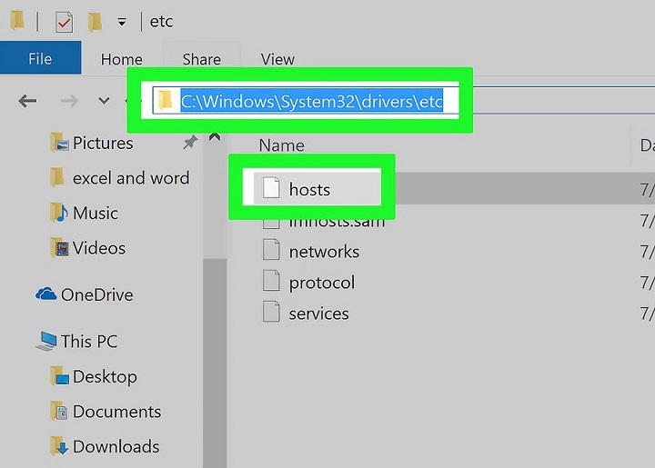Click the Videos folder icon
Screen dimensions: 655x468
[59, 248]
